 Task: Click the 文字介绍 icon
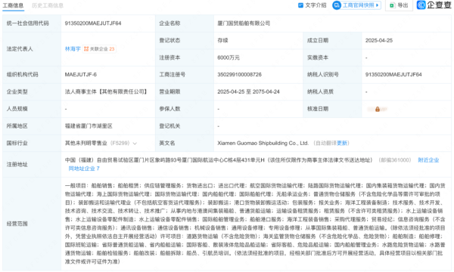300,5
